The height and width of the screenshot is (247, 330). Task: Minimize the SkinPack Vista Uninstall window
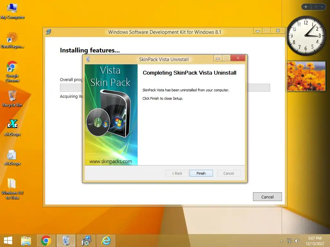click(218, 58)
